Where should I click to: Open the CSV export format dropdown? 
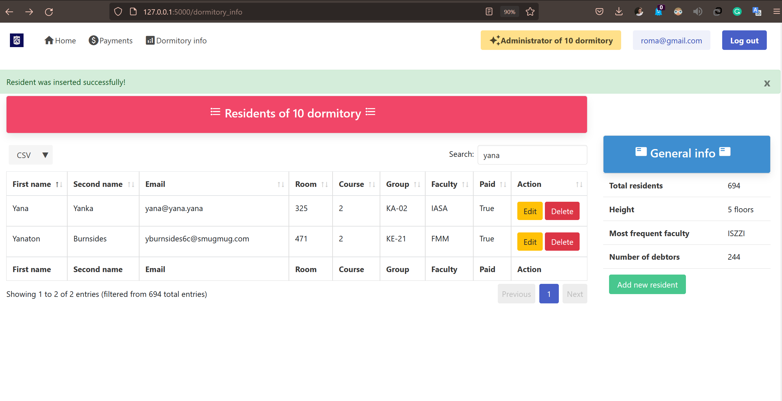tap(30, 155)
